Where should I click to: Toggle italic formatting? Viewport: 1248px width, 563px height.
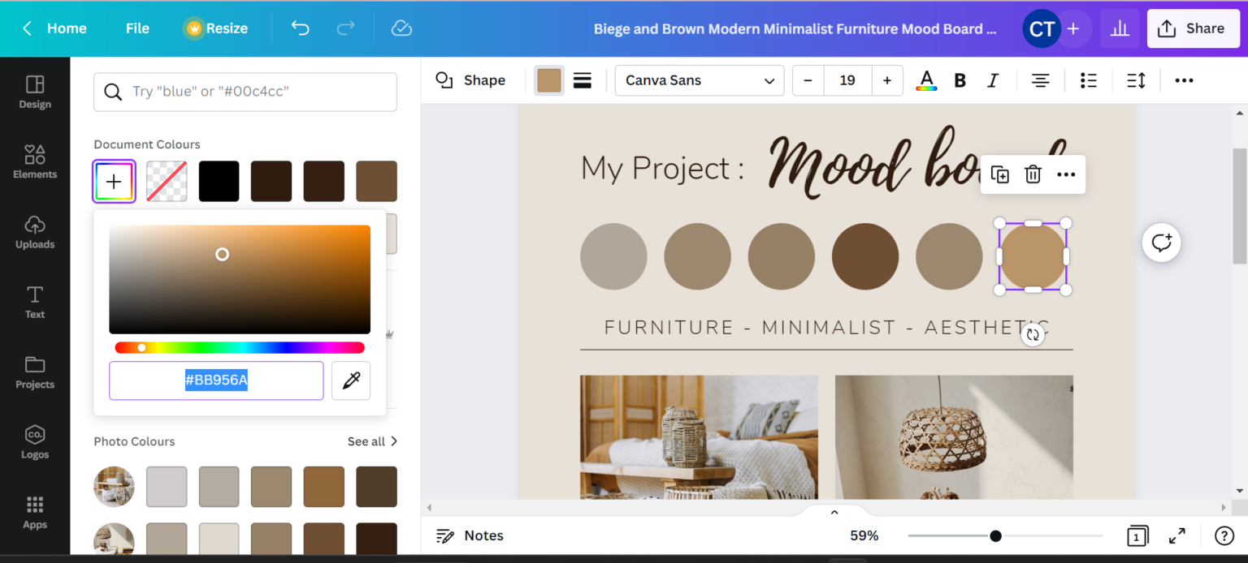tap(992, 80)
